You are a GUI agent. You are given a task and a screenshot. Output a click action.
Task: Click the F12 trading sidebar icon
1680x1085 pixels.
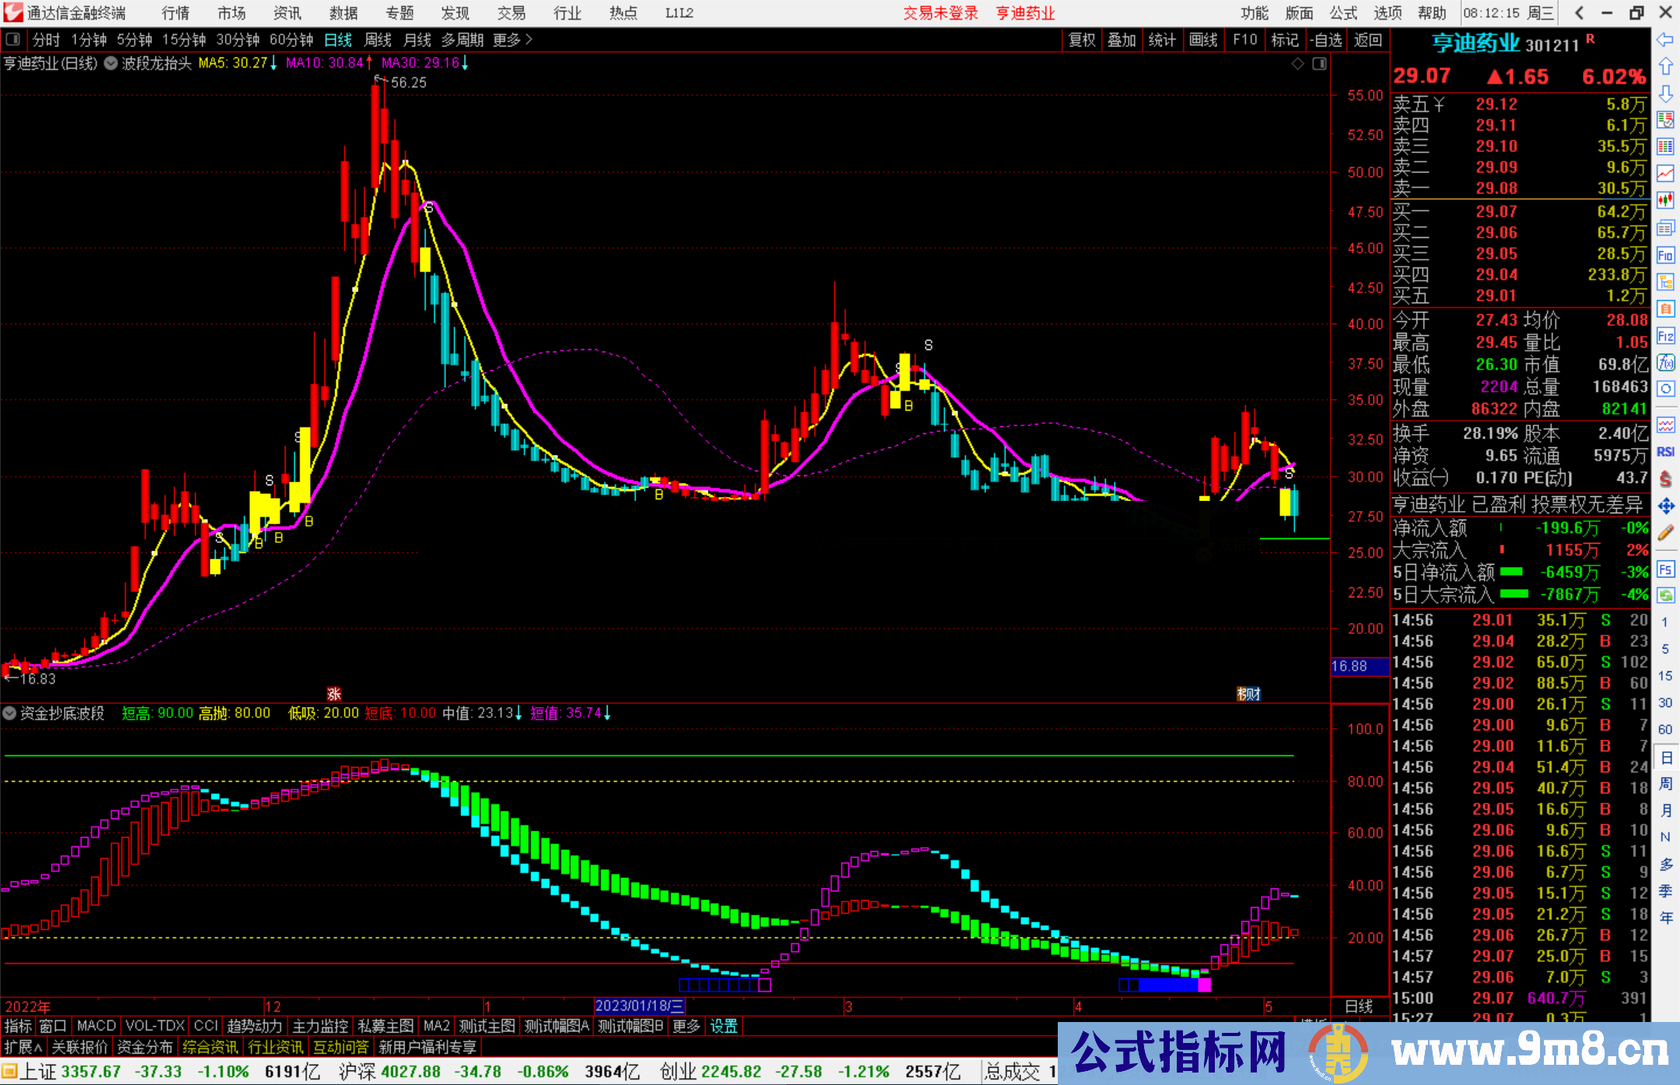(x=1665, y=336)
